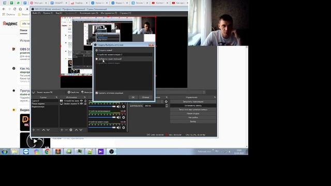Open the Файл menu in OBS

coord(36,13)
